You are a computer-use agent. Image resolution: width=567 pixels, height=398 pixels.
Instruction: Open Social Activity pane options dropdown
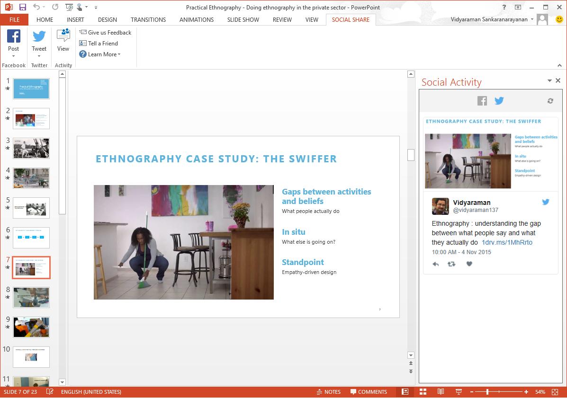(x=549, y=80)
